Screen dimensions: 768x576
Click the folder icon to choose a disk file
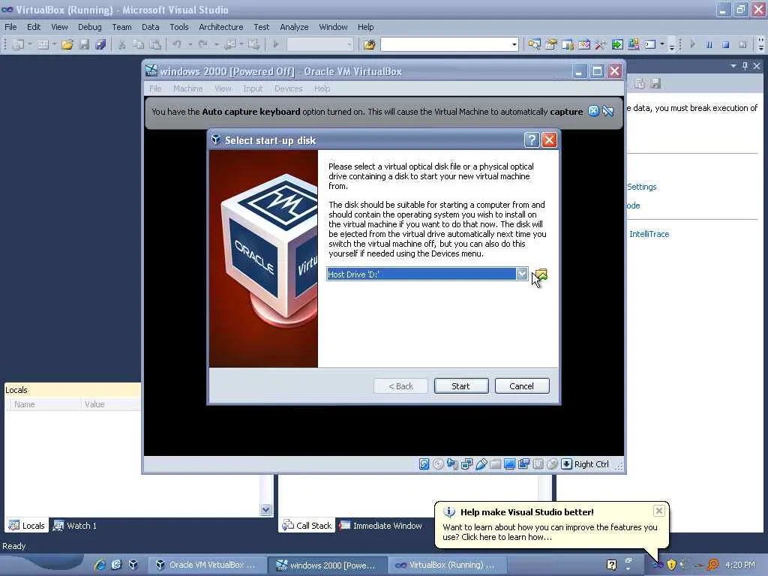pos(540,274)
